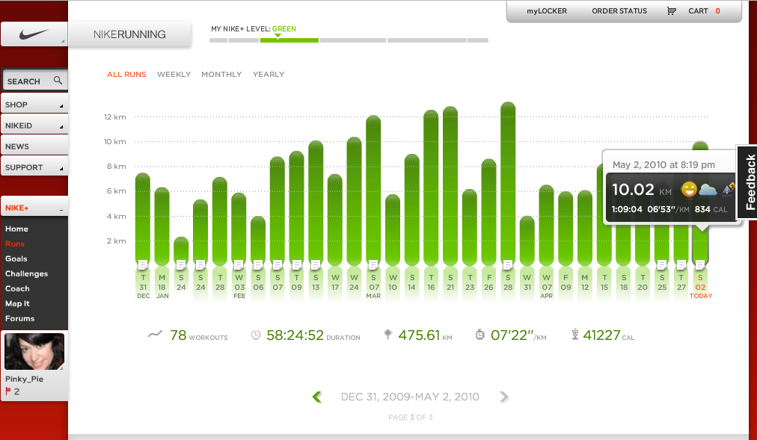Image resolution: width=757 pixels, height=440 pixels.
Task: Click the next page gray arrow
Action: [x=504, y=397]
